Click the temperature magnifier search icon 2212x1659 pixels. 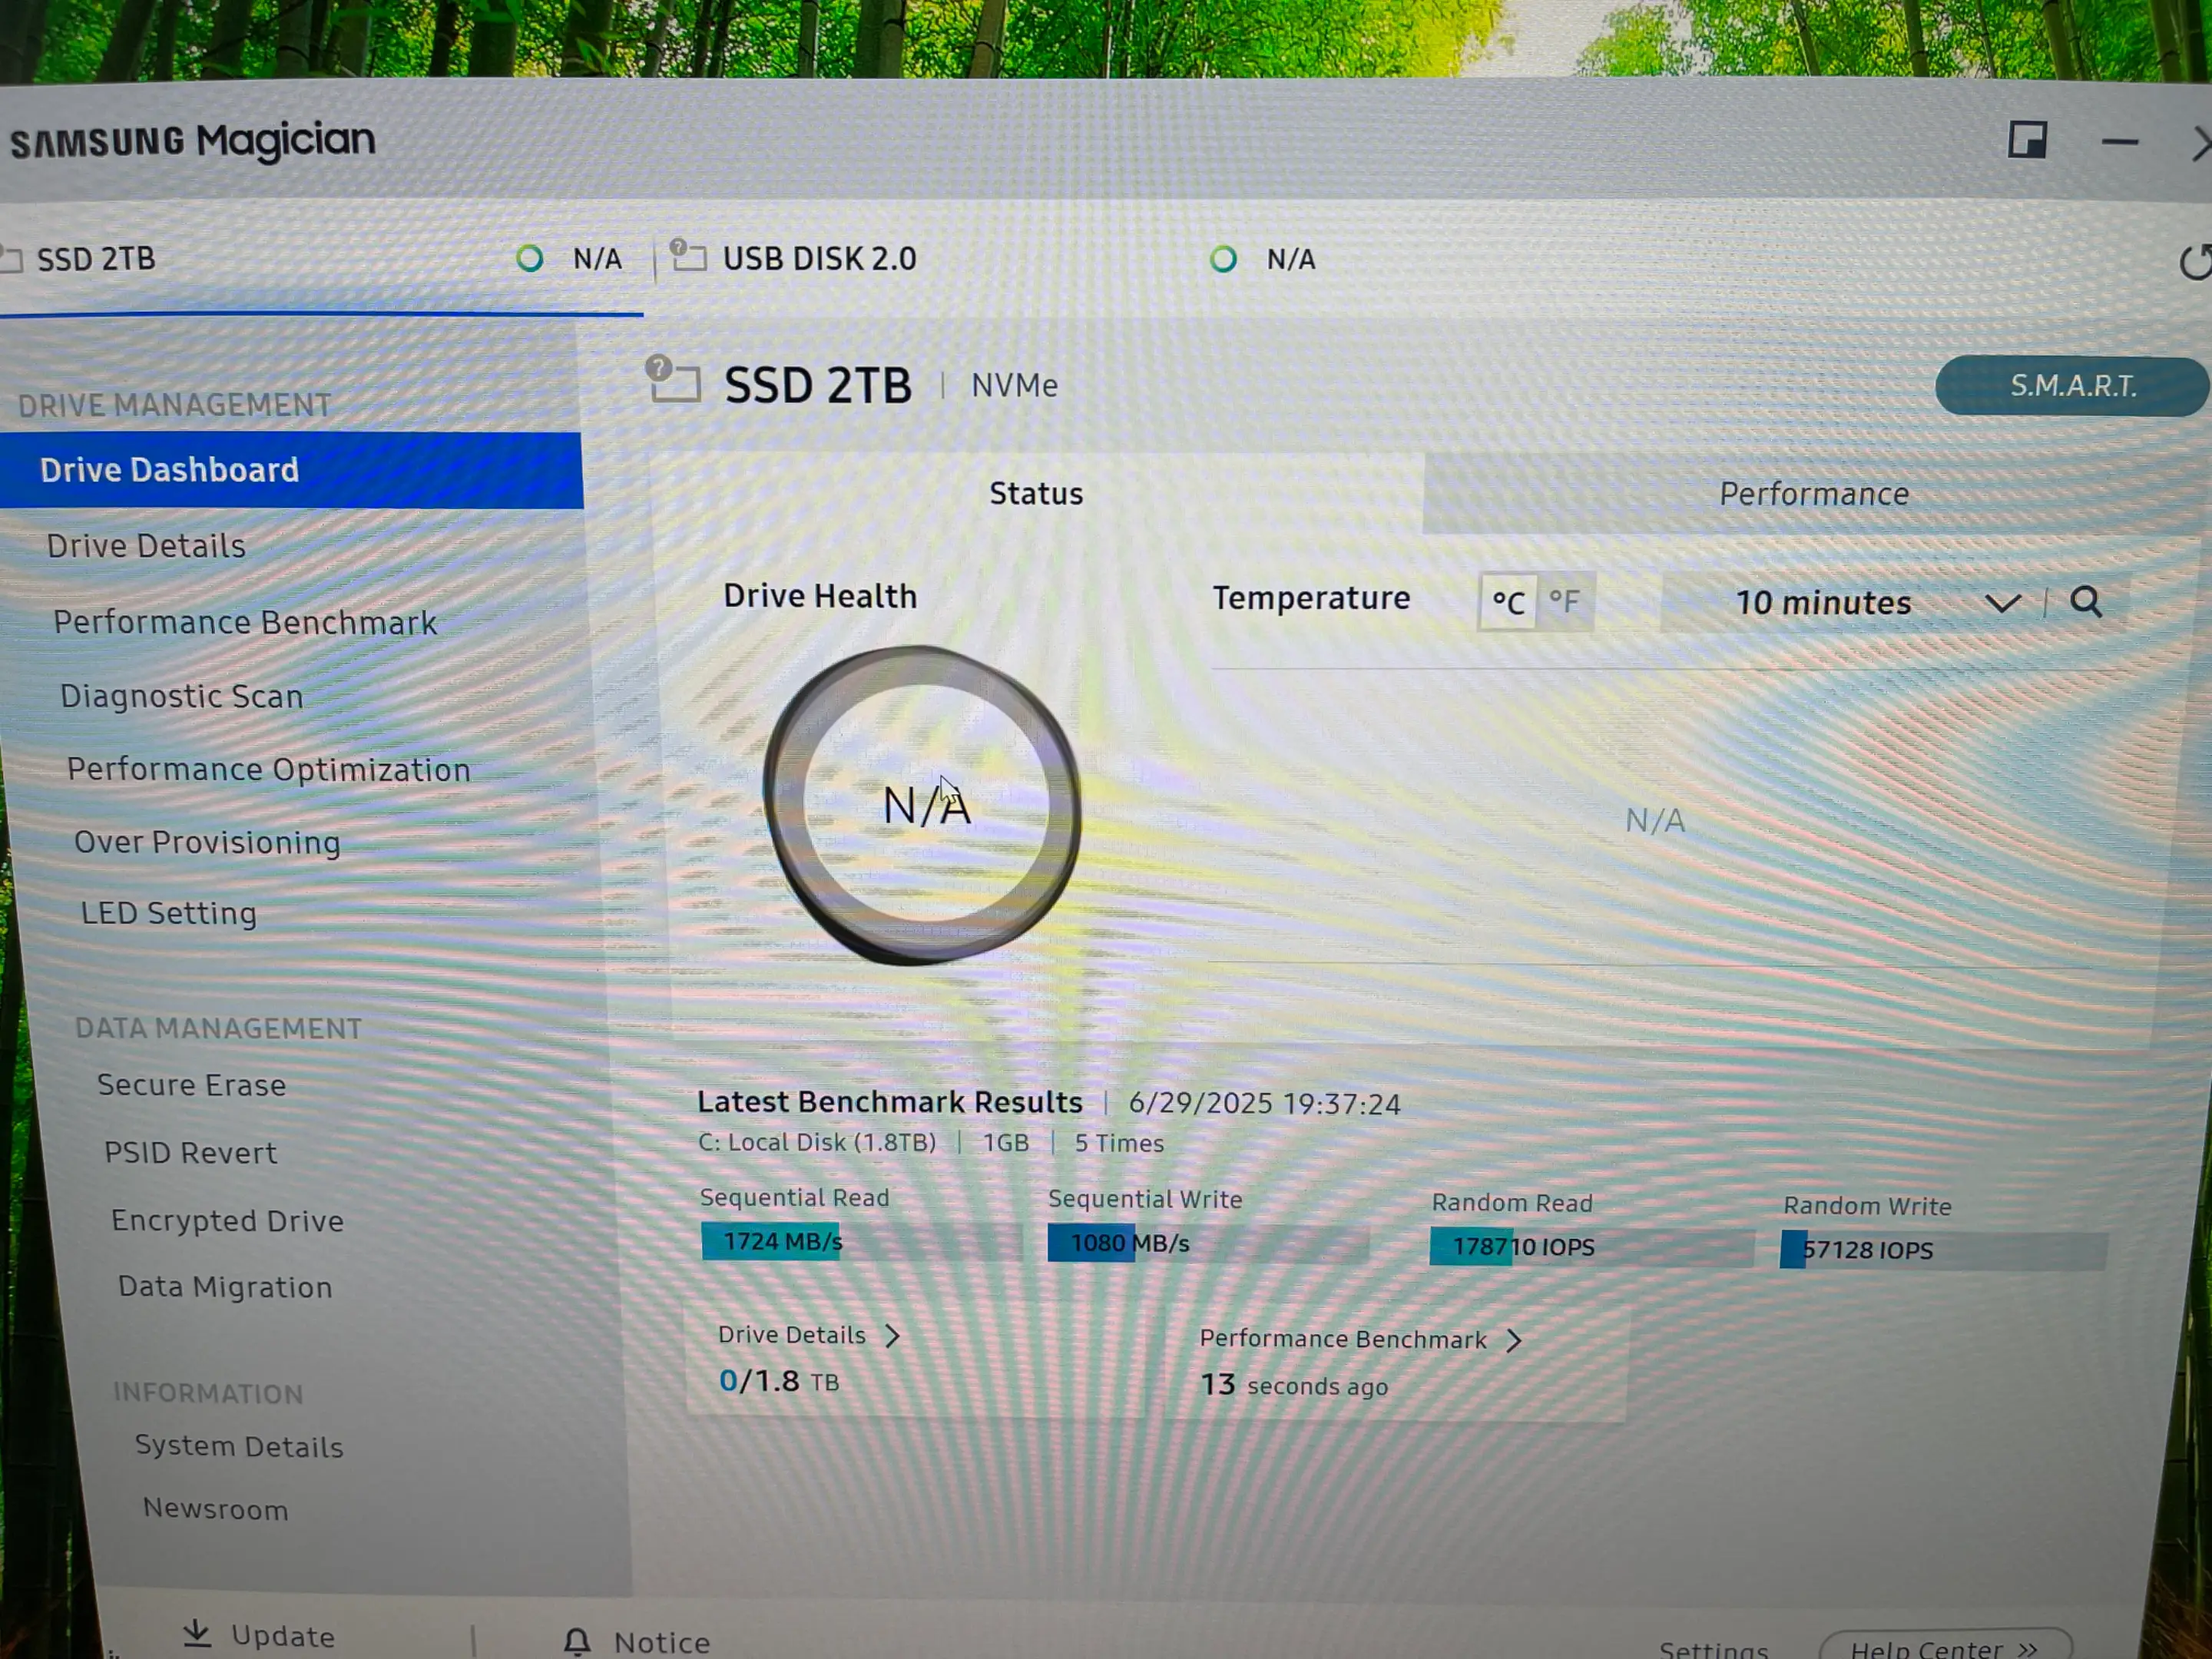coord(2086,602)
